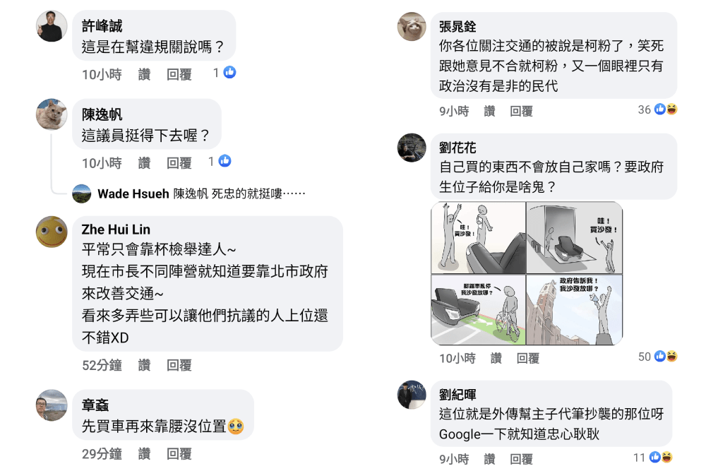This screenshot has height=471, width=706.
Task: View like reaction on 許峰誠's comment
Action: click(225, 73)
